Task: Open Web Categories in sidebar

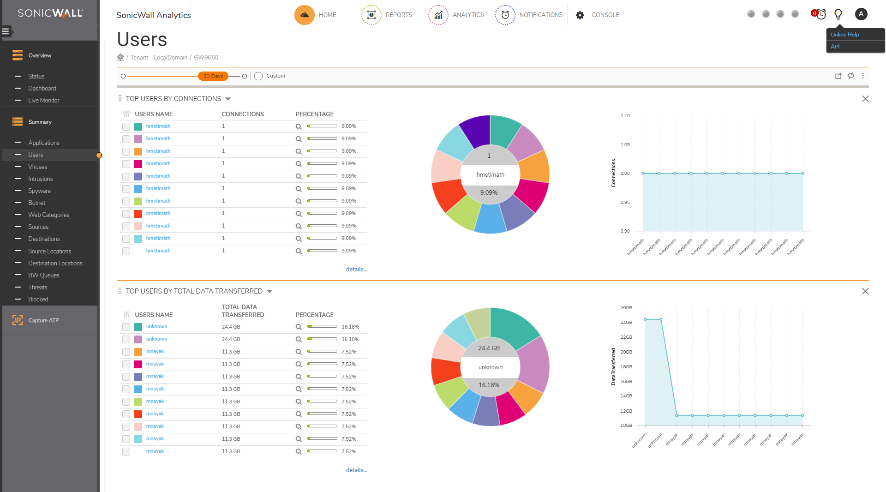Action: click(48, 215)
